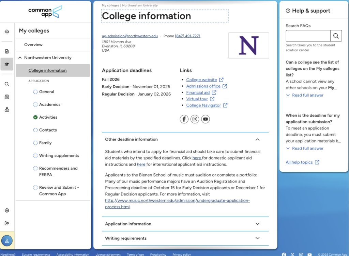Open the Common App document icon
Screen dimensions: 349x256
click(7, 51)
